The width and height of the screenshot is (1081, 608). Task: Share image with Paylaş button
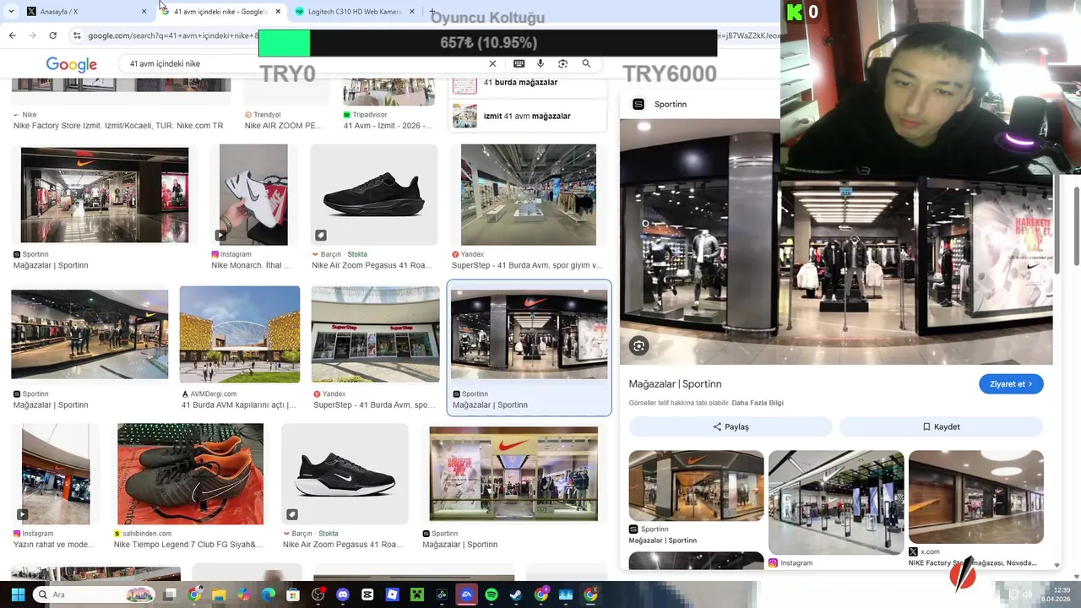click(731, 426)
